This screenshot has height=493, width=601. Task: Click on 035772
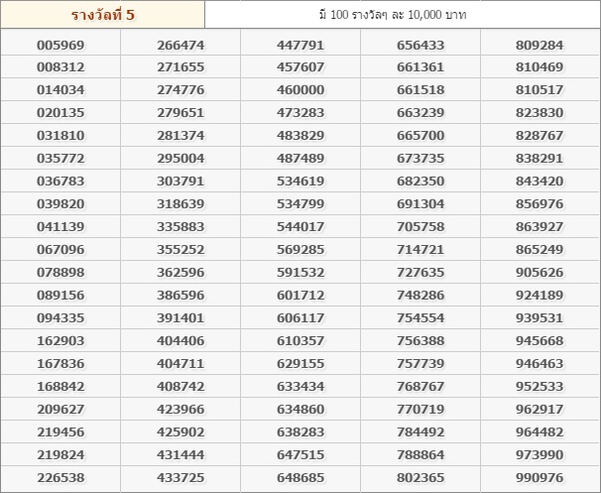tap(60, 159)
